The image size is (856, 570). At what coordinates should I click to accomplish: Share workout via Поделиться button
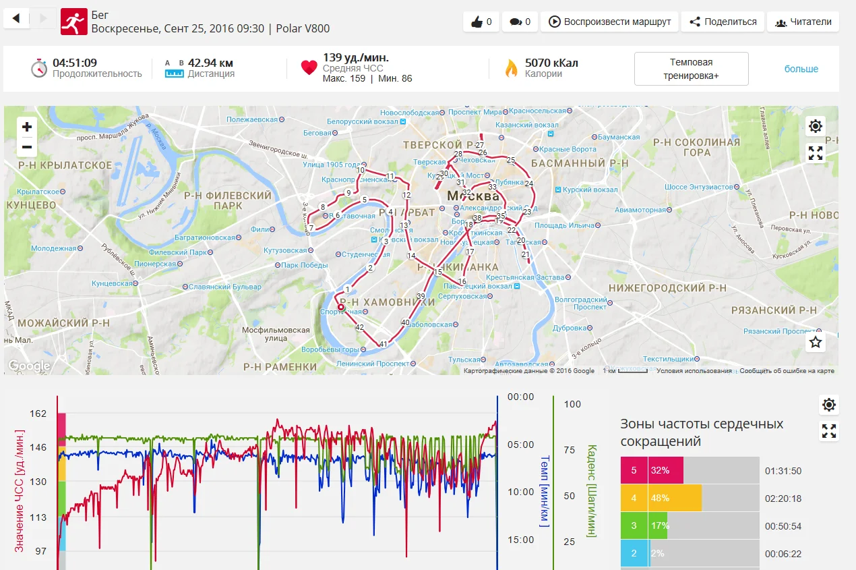click(723, 22)
